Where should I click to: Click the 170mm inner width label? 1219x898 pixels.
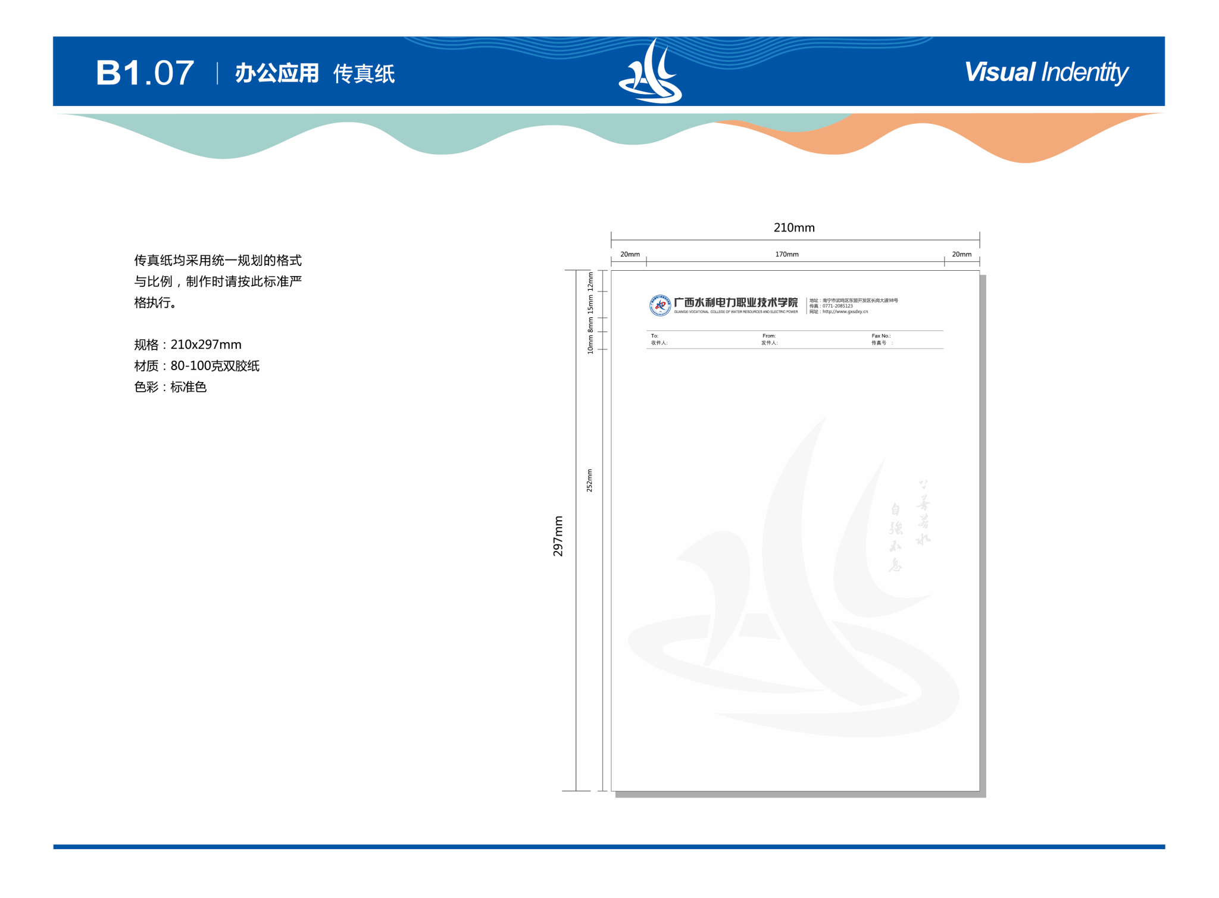point(786,254)
